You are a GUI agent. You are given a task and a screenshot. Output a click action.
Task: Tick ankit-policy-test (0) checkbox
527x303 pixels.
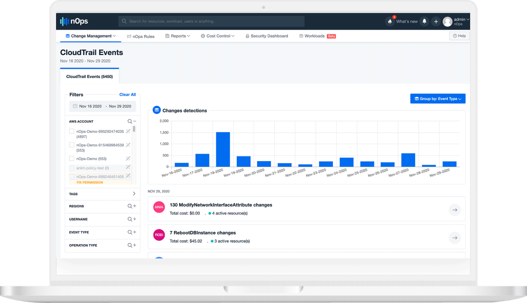72,168
